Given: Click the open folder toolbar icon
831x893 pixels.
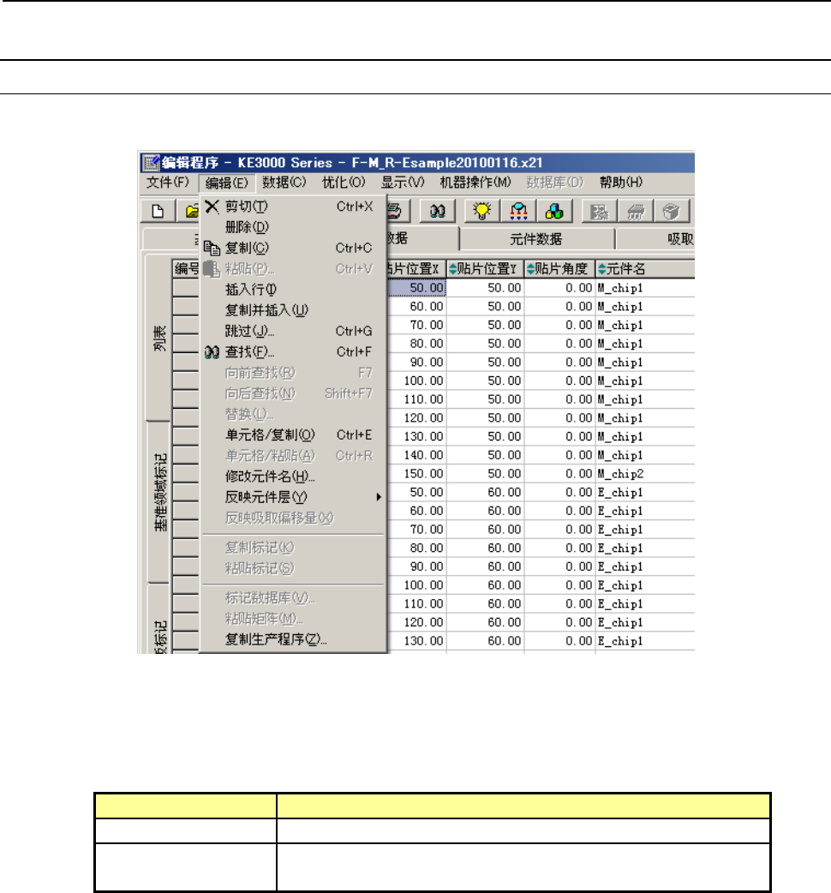Looking at the screenshot, I should click(191, 212).
